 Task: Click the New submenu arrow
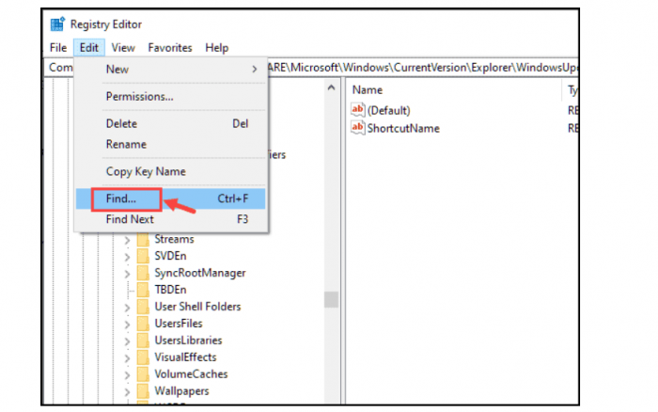coord(255,70)
